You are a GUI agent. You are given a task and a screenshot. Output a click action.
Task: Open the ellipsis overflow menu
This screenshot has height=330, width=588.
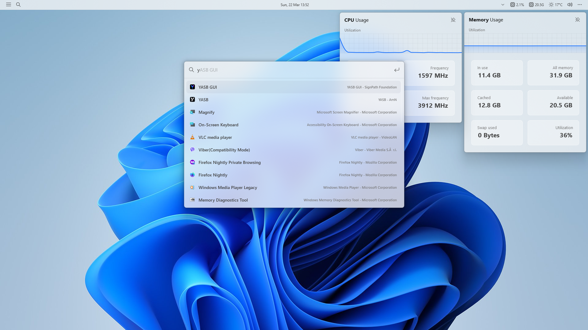click(x=579, y=5)
